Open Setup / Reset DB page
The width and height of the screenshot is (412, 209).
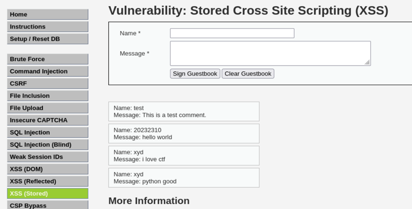tap(48, 39)
